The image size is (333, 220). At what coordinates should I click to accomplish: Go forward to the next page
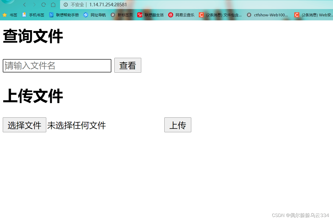(x=34, y=5)
